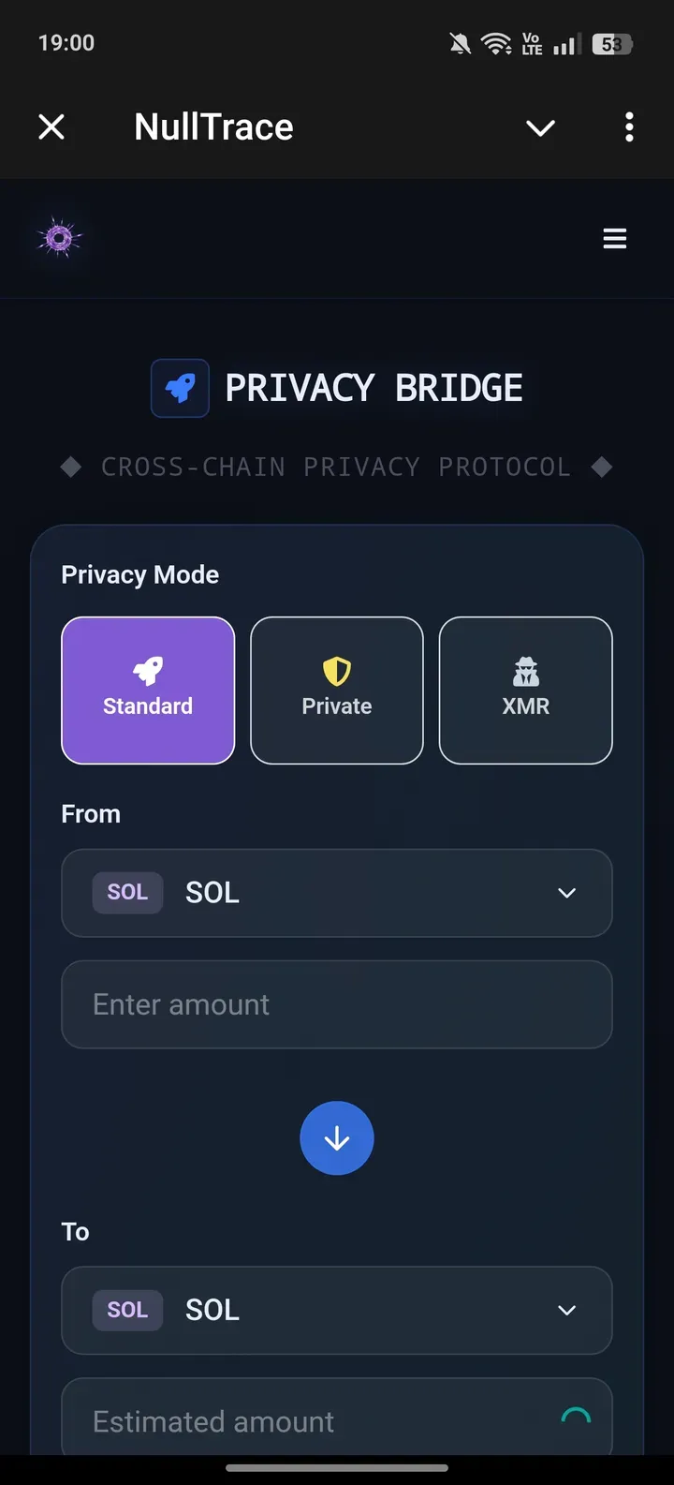Open the To currency dropdown
Image resolution: width=674 pixels, height=1485 pixels.
pyautogui.click(x=565, y=1310)
